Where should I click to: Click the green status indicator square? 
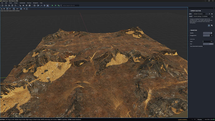(x=214, y=119)
